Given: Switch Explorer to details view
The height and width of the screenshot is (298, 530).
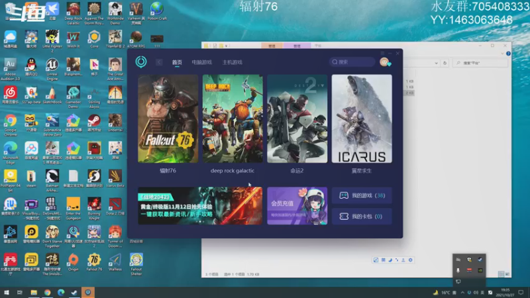Looking at the screenshot, I should (x=502, y=274).
